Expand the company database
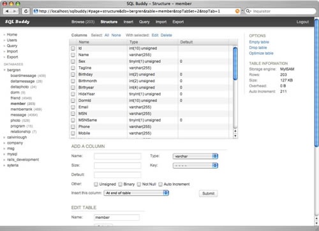 [x=4, y=143]
